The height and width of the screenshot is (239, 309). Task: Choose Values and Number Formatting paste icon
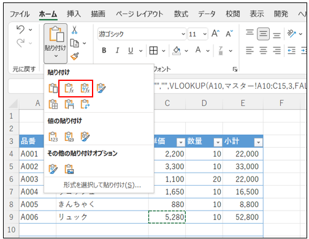69,137
